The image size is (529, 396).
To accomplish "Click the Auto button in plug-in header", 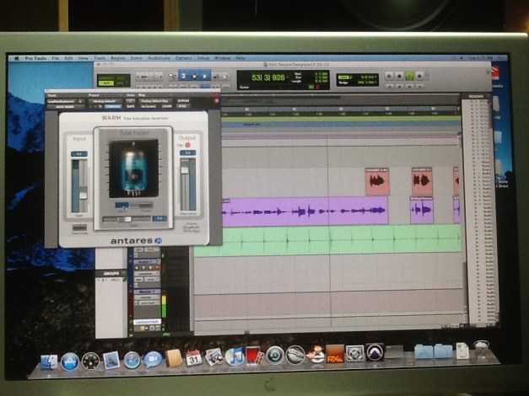I will tap(130, 101).
